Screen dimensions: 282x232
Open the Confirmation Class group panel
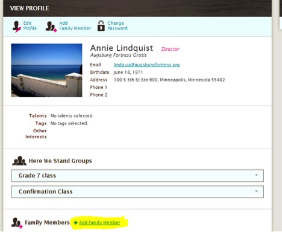click(137, 192)
